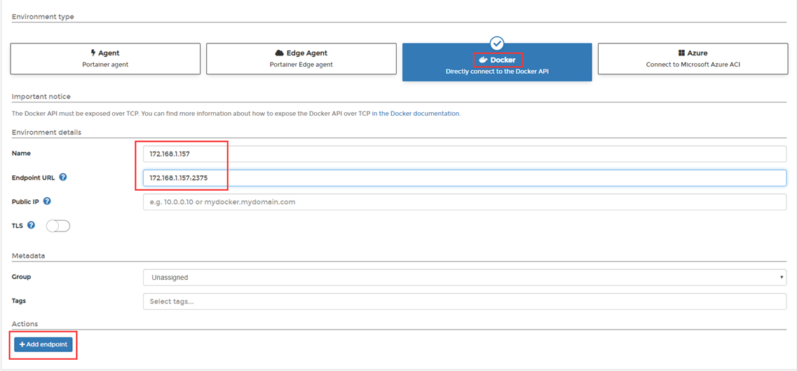797x371 pixels.
Task: Enable the TLS toggle switch
Action: (58, 226)
